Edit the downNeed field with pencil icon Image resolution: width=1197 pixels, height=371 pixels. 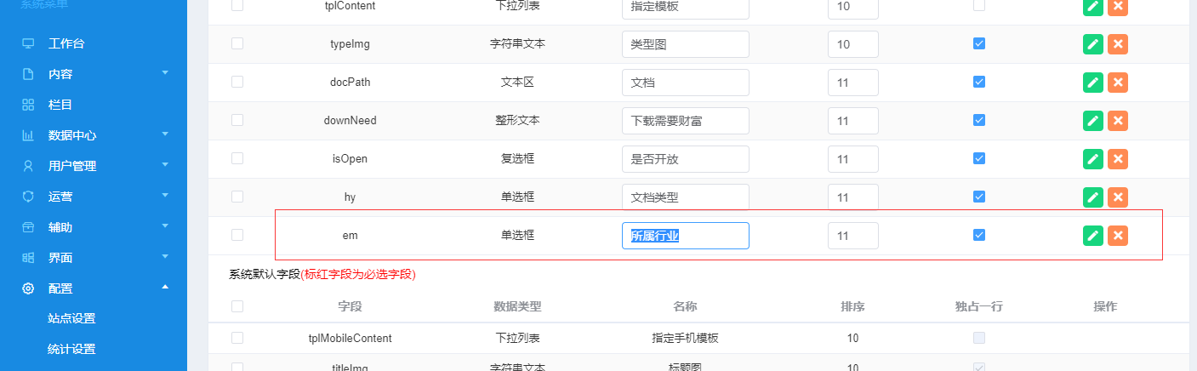[x=1093, y=121]
